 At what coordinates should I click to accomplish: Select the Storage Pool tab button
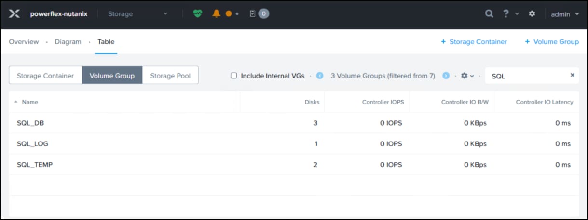coord(170,76)
